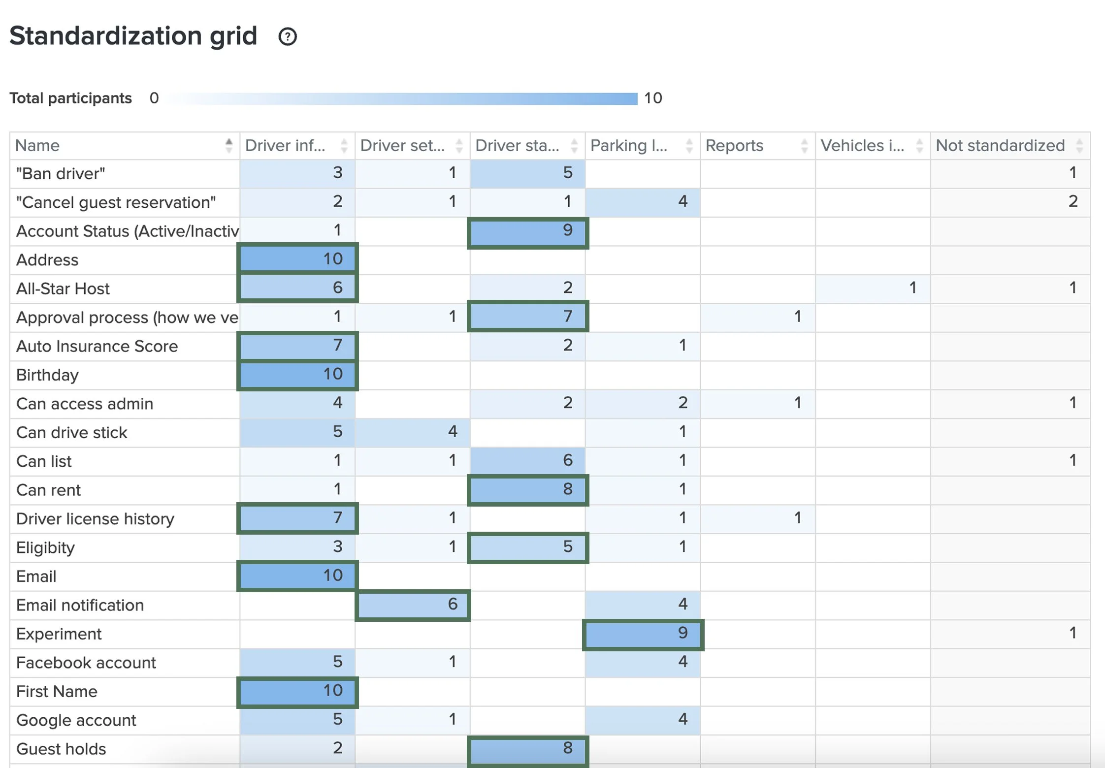Click sort arrows on Vehicles i... column
This screenshot has height=768, width=1105.
pyautogui.click(x=919, y=146)
